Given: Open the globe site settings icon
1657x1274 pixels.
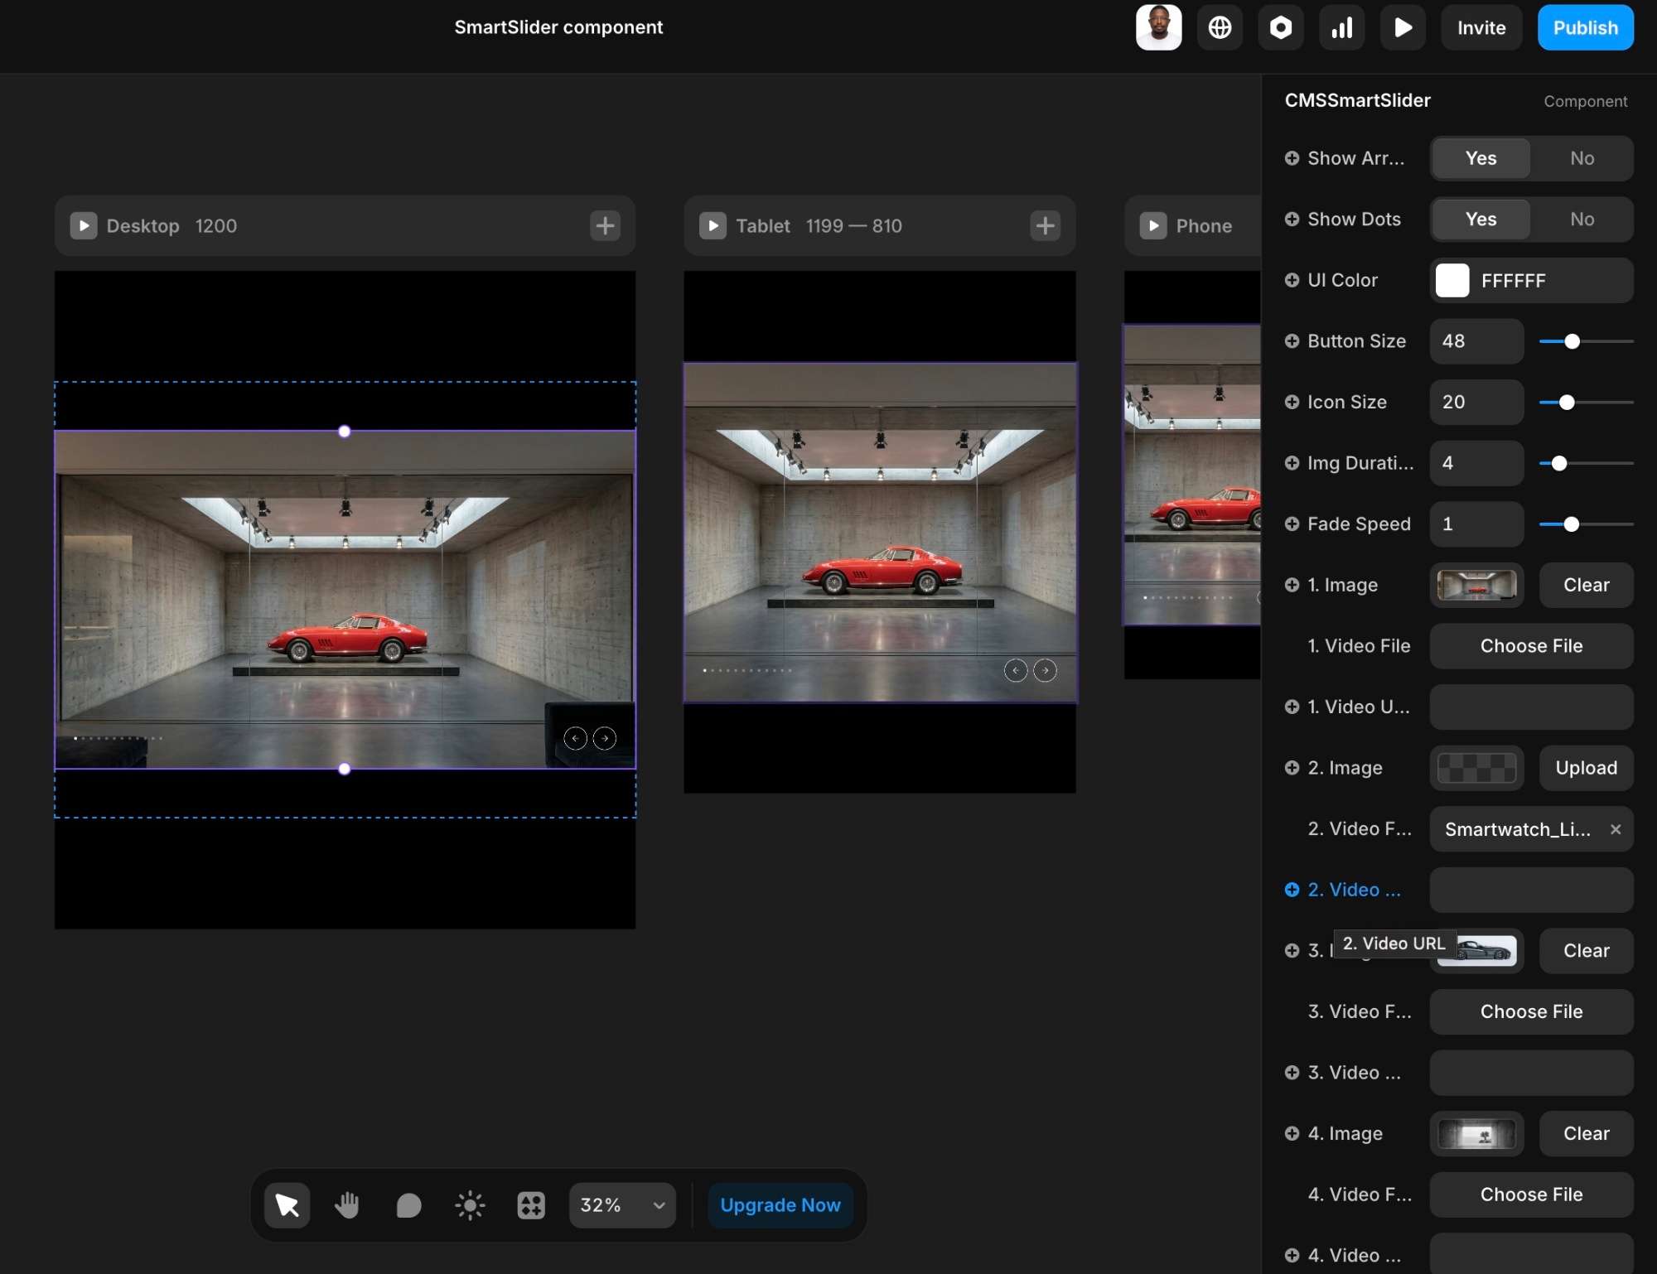Looking at the screenshot, I should pos(1220,28).
